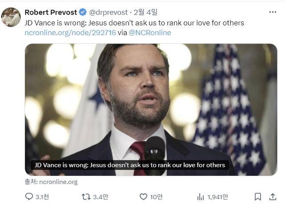Open the JD Vance article preview image
The height and width of the screenshot is (207, 285).
pos(151,98)
